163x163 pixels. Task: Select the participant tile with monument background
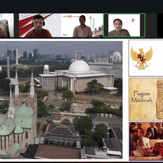click(82, 25)
